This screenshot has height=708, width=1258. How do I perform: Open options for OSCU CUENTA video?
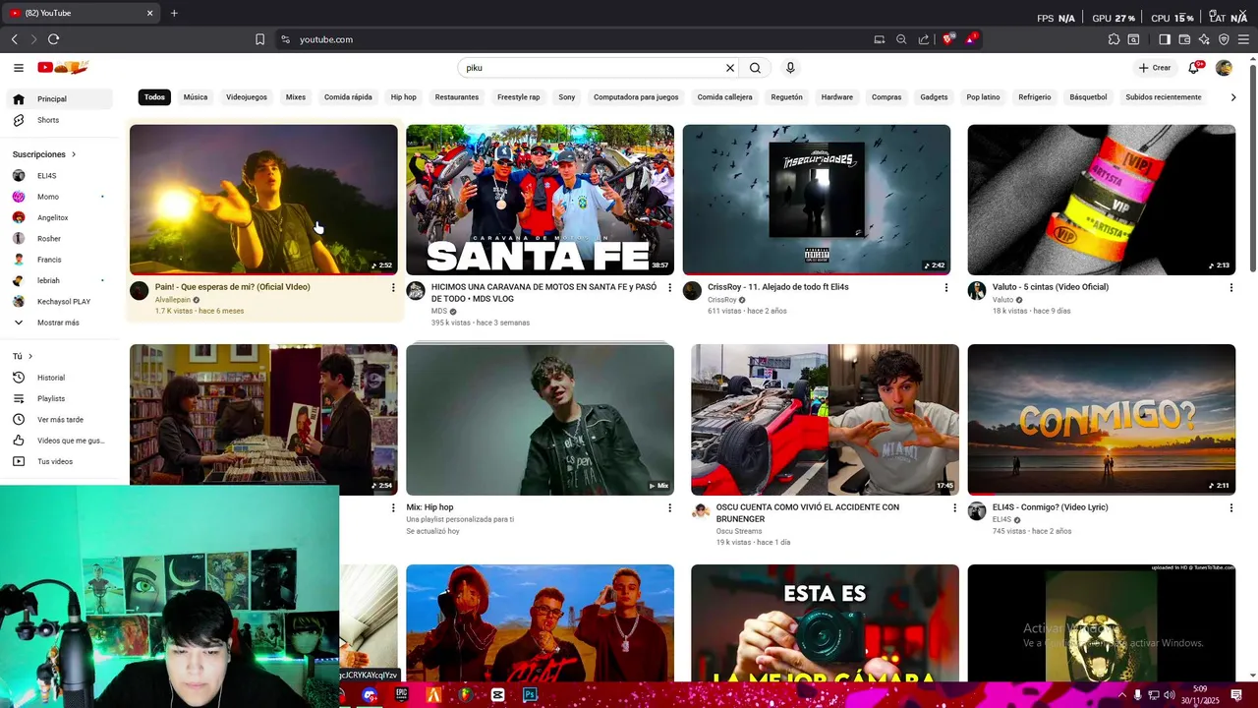click(954, 508)
